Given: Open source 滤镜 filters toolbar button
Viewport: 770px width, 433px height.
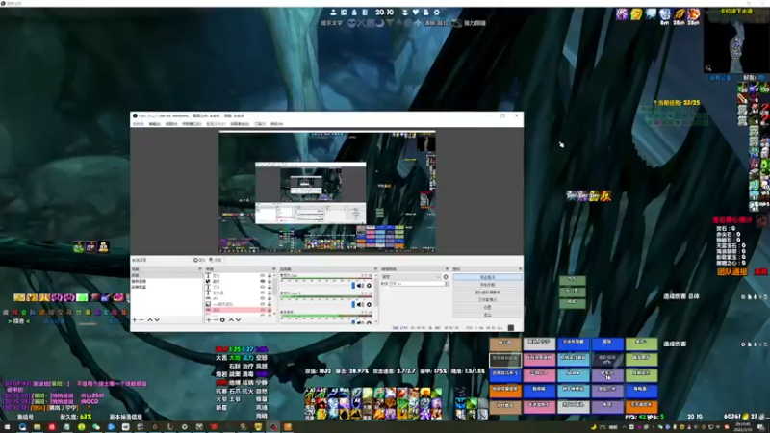Looking at the screenshot, I should pyautogui.click(x=216, y=260).
